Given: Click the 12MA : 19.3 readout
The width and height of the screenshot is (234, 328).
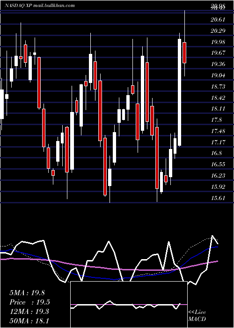Looking at the screenshot, I should tap(29, 312).
